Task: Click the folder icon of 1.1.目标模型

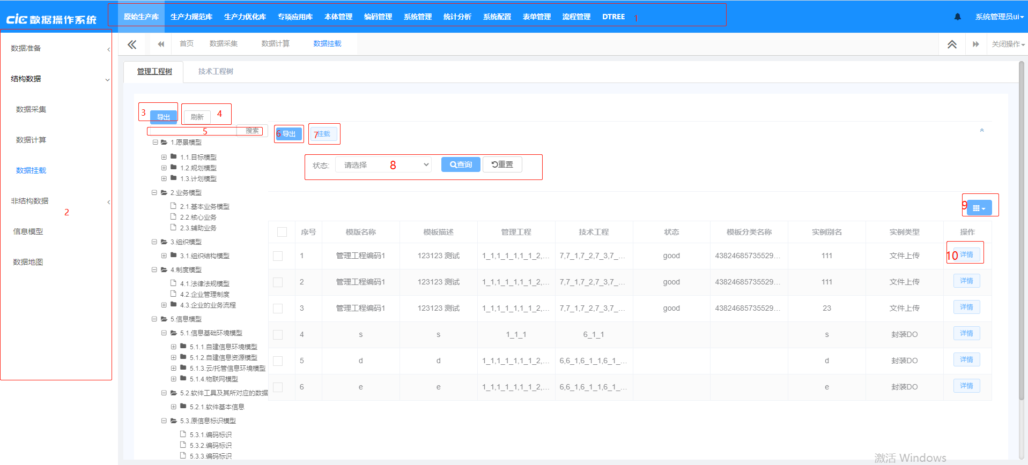Action: (174, 157)
